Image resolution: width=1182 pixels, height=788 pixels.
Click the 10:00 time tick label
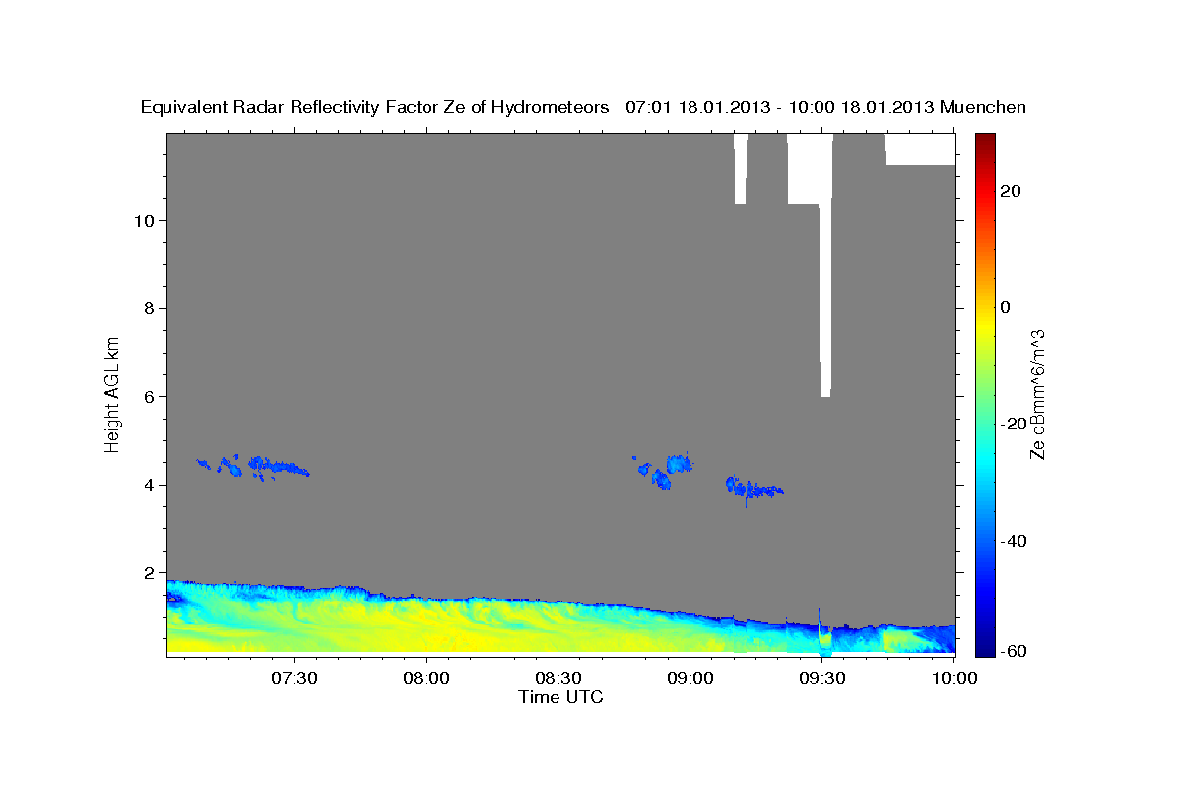pos(954,678)
